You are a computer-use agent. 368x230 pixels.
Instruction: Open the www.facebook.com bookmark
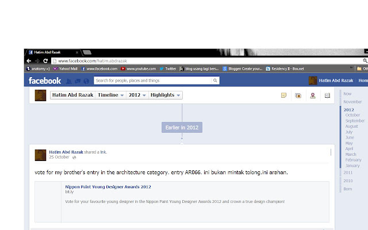[99, 69]
